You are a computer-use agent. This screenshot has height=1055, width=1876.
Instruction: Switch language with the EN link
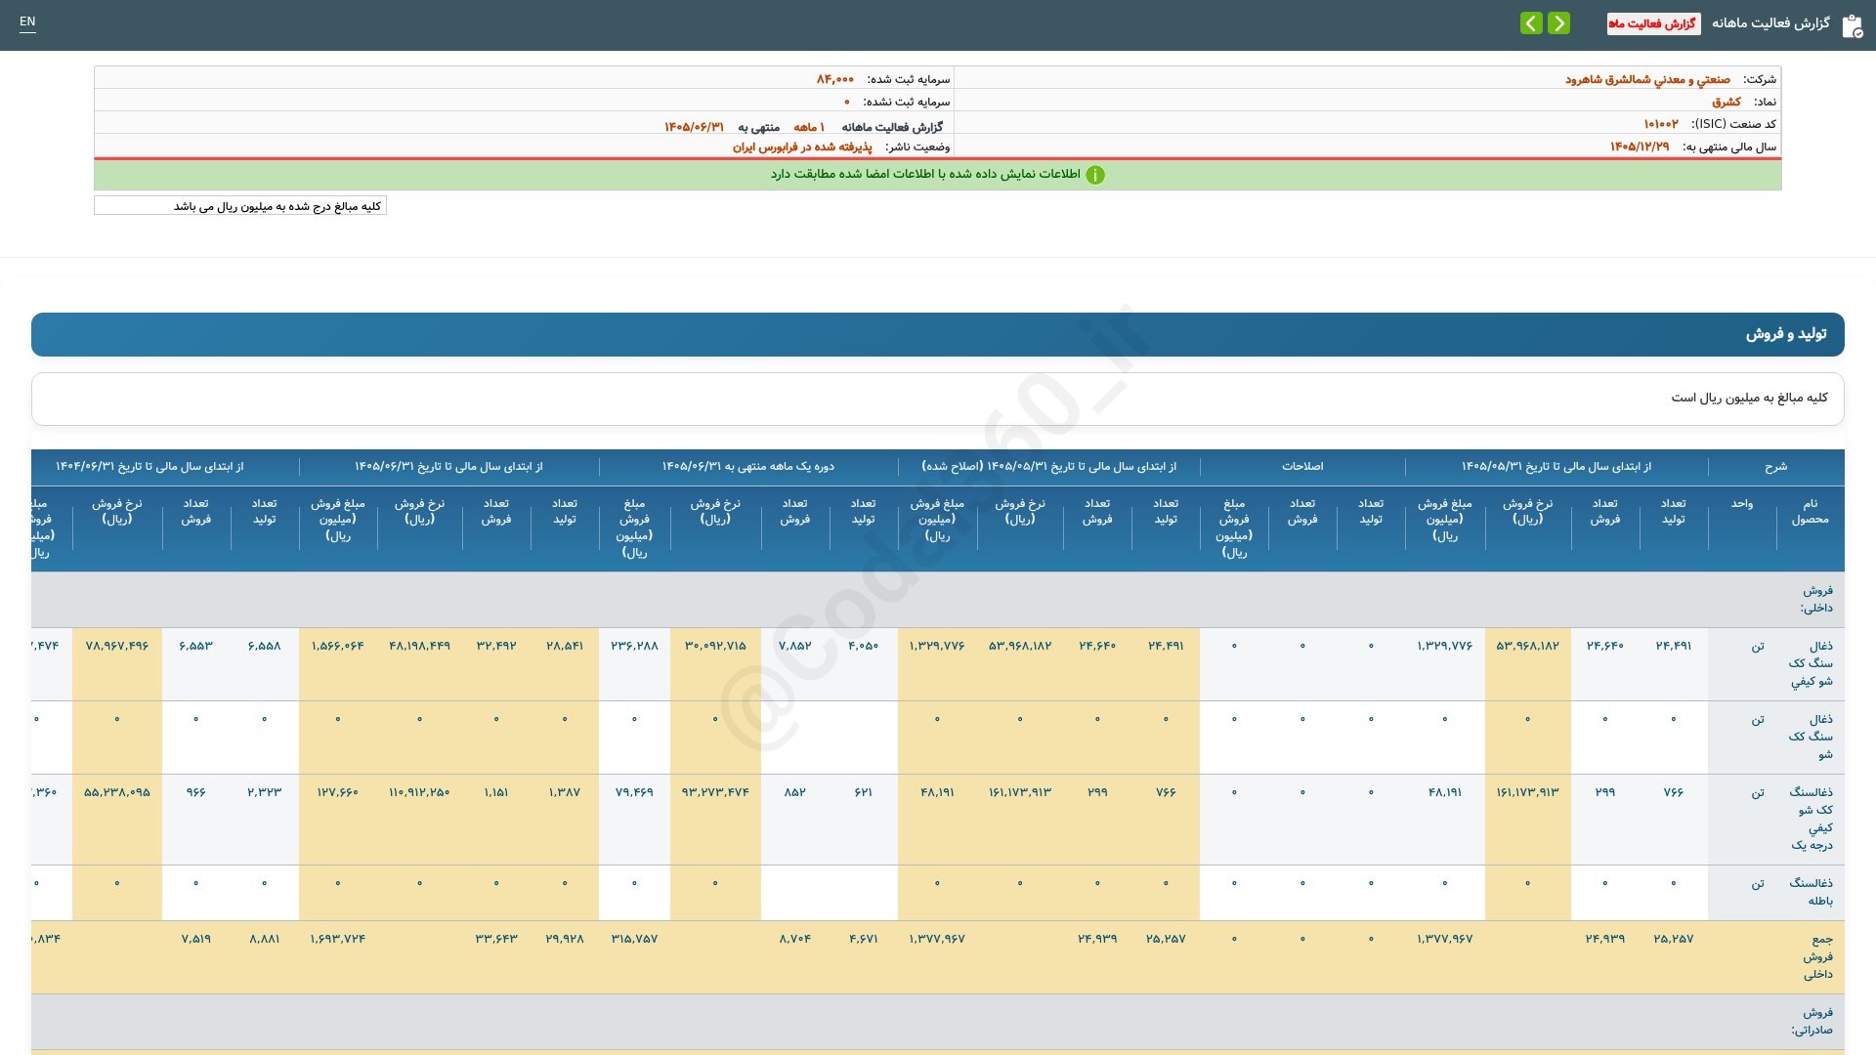click(x=27, y=21)
